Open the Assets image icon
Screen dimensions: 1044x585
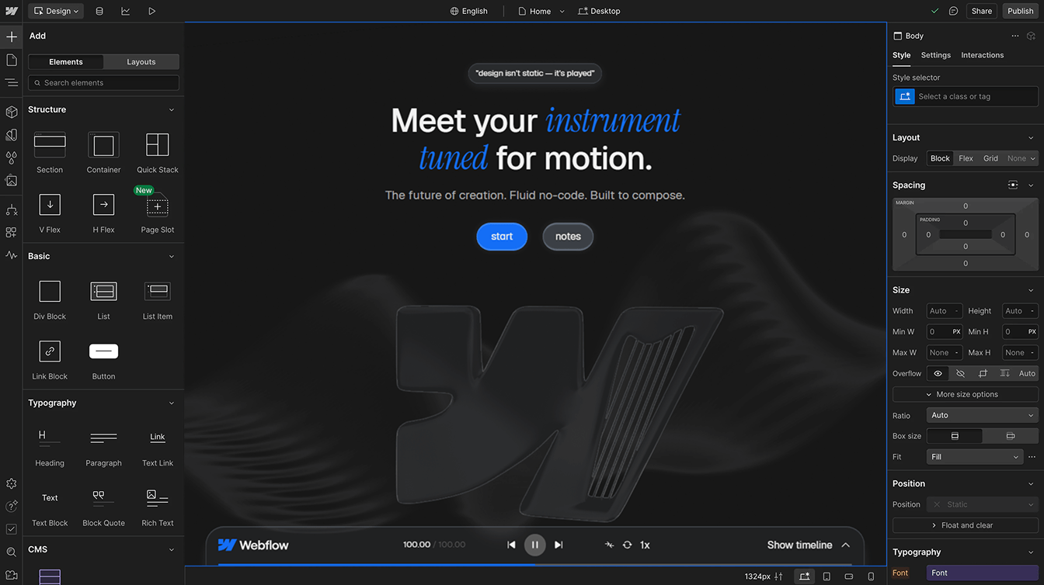point(11,181)
